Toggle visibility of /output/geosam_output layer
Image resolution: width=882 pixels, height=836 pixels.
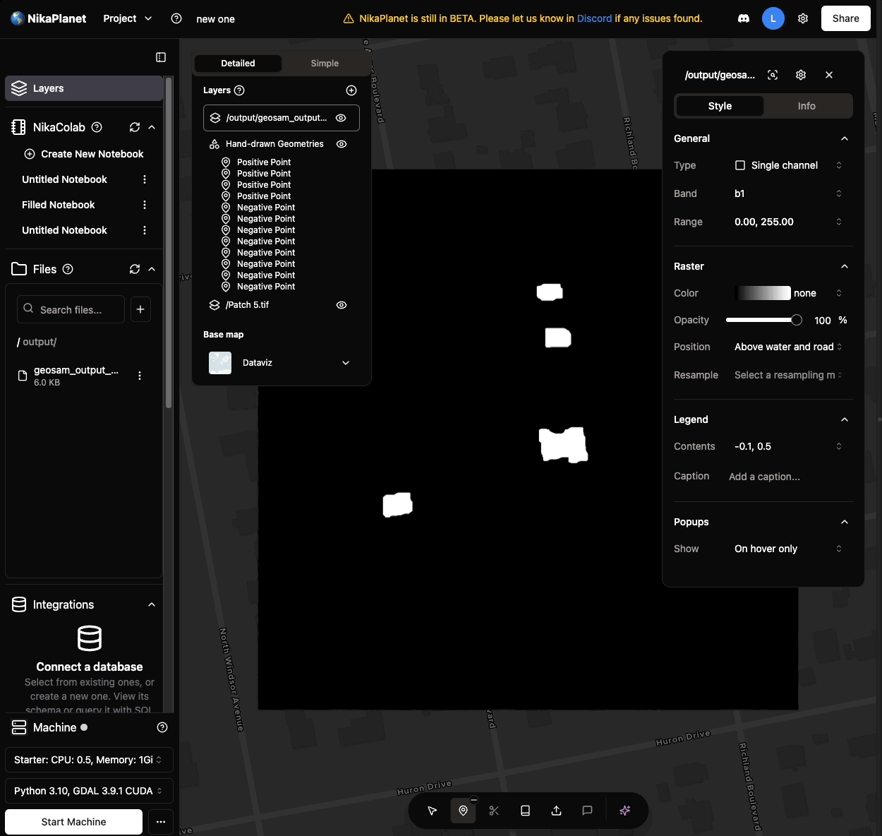click(341, 118)
